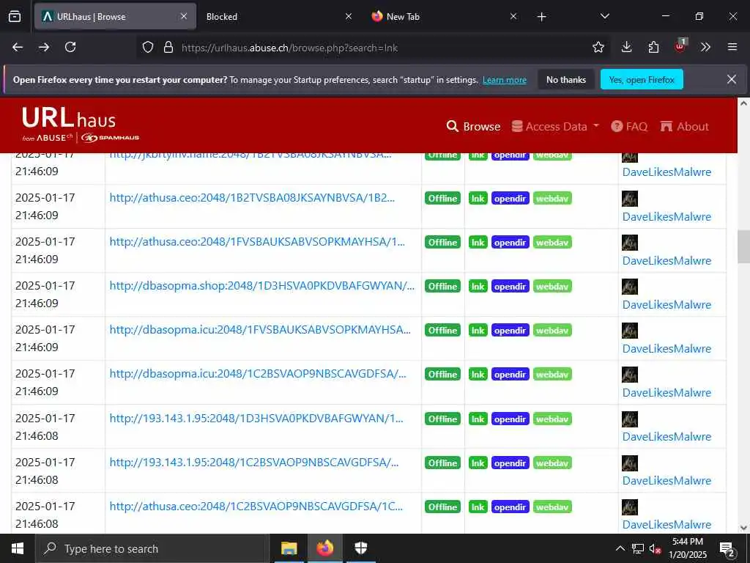
Task: Open the dbasopma.icu 1FVSBAUKSABVSOPKMAYHSA URL
Action: coord(260,330)
